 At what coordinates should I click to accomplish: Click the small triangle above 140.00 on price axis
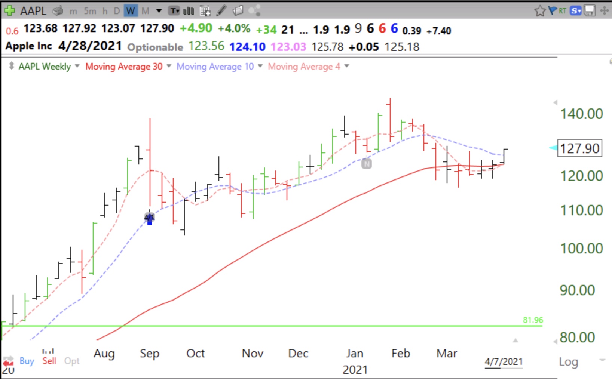[x=555, y=102]
